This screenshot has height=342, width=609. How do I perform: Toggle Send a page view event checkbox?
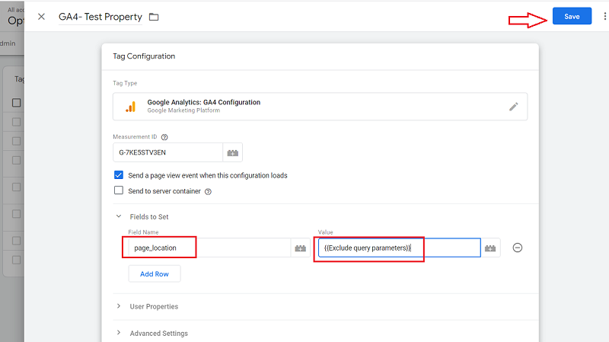pyautogui.click(x=119, y=175)
